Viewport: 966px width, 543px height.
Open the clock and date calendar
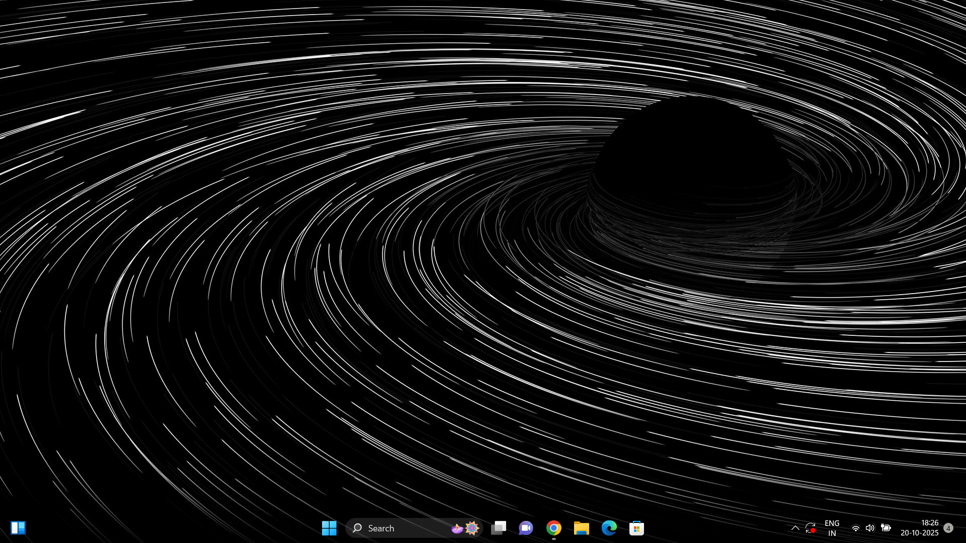click(x=919, y=528)
